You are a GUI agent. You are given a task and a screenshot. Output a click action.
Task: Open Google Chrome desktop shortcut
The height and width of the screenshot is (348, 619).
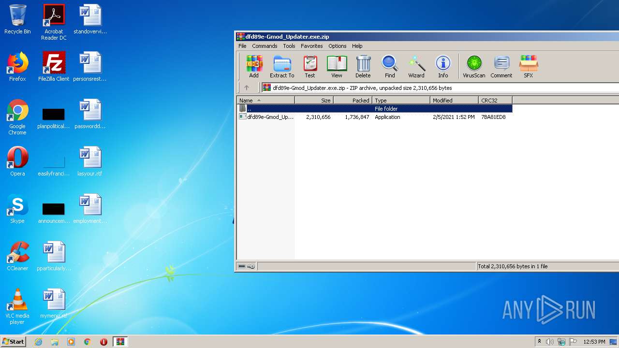click(x=17, y=117)
